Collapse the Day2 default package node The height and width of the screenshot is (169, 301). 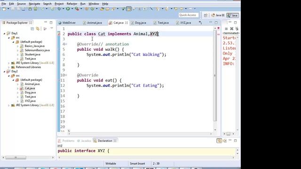click(14, 80)
